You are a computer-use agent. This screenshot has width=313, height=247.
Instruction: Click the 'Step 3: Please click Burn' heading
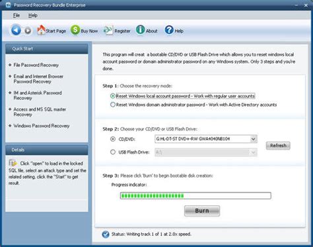[x=158, y=175]
